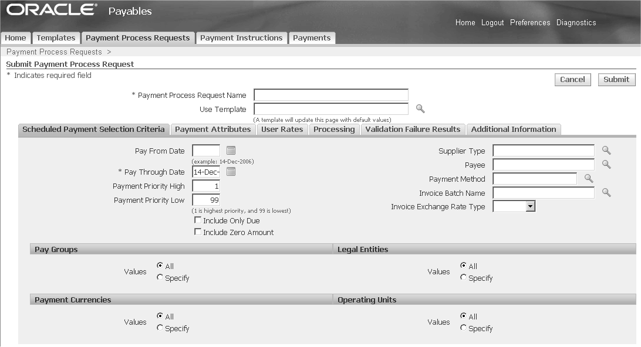641x347 pixels.
Task: Open the Pay Through Date calendar picker
Action: (x=231, y=172)
